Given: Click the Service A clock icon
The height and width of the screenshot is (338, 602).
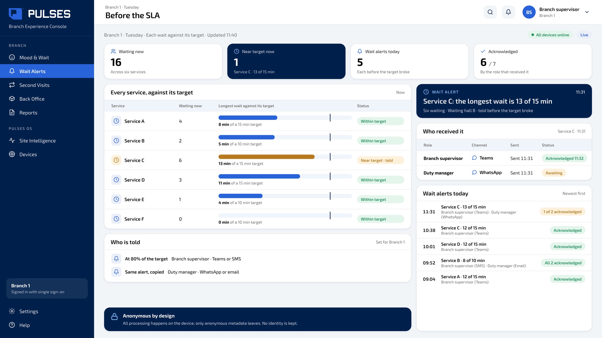Looking at the screenshot, I should point(116,121).
